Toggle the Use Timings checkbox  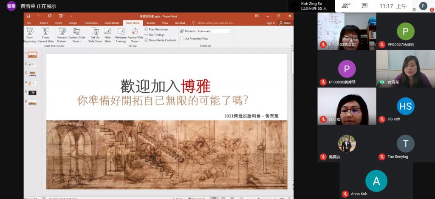(146, 35)
